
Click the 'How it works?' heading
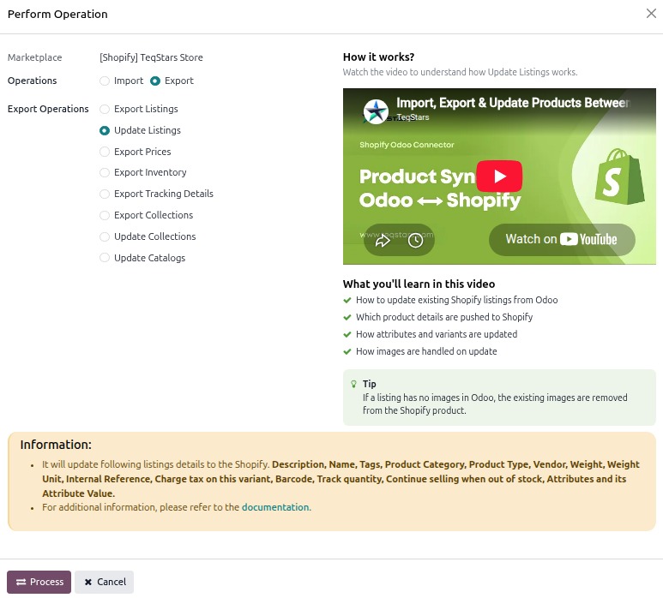(378, 57)
